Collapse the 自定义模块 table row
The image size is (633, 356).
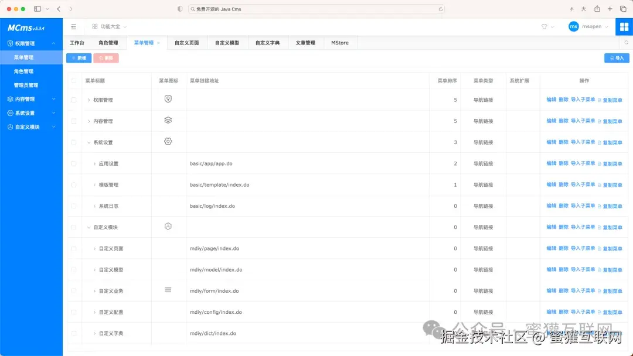click(89, 227)
